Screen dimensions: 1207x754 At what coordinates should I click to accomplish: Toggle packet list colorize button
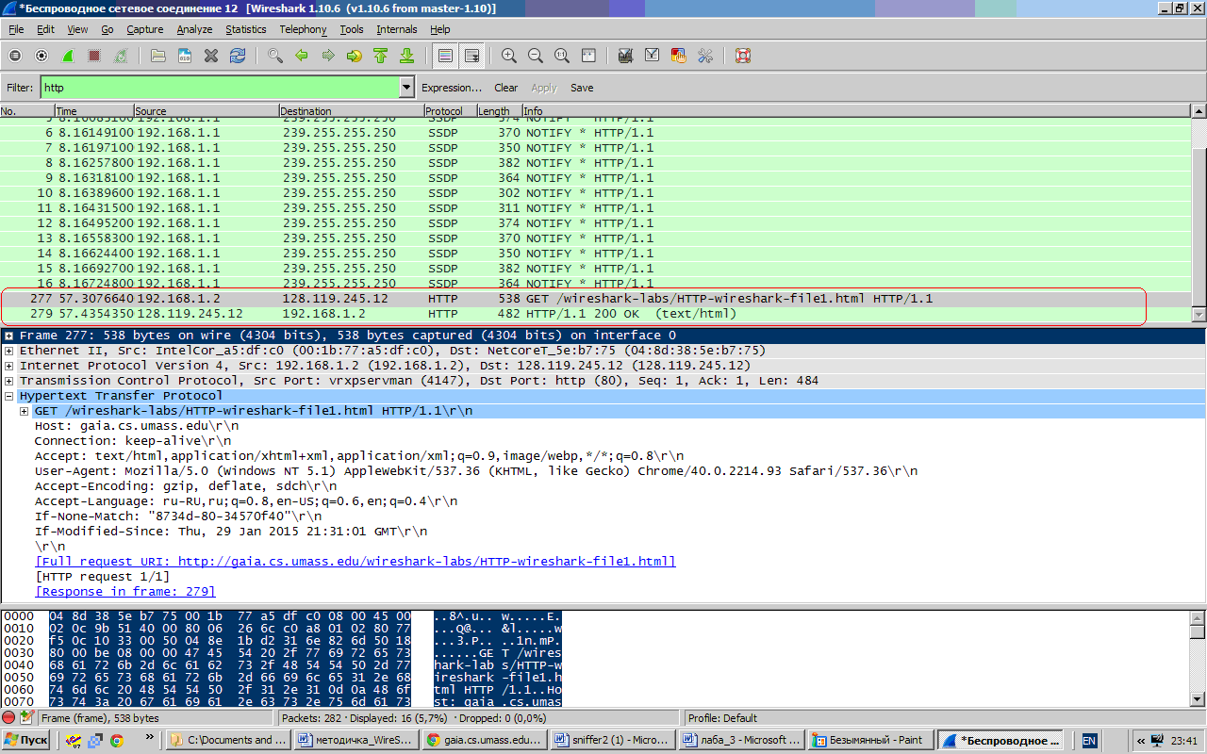pyautogui.click(x=445, y=56)
